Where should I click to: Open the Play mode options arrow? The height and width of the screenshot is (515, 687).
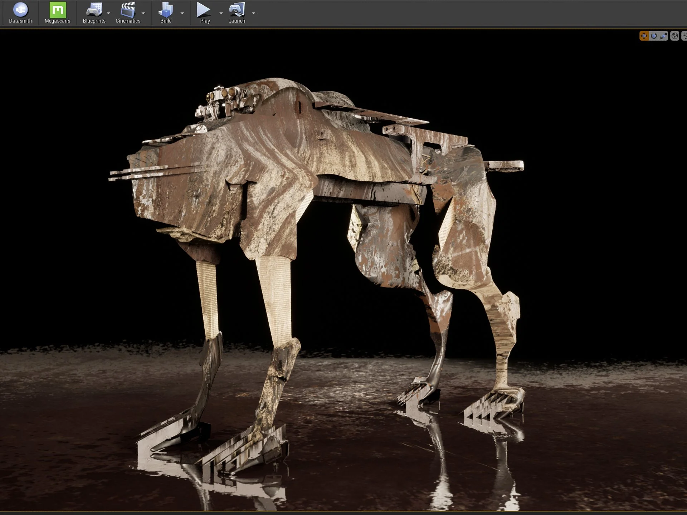[221, 13]
